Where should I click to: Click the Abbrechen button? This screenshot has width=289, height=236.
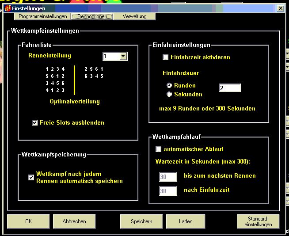(x=74, y=221)
